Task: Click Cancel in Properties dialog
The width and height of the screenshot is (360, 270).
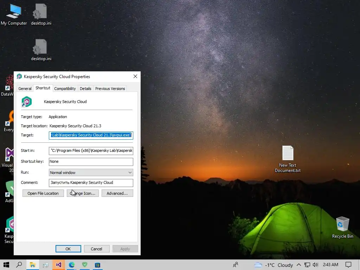Action: coord(96,249)
